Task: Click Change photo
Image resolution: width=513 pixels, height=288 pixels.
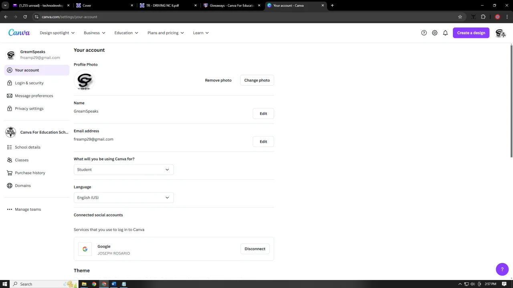Action: pyautogui.click(x=257, y=80)
